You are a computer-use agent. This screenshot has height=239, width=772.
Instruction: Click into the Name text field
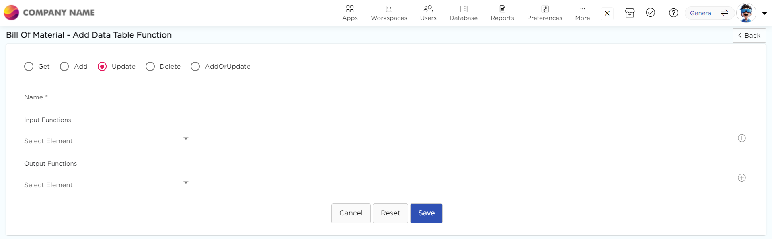click(179, 97)
